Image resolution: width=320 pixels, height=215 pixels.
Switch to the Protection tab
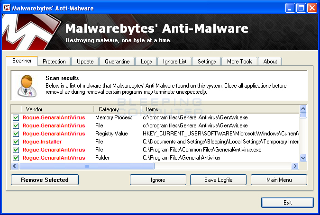coord(54,62)
